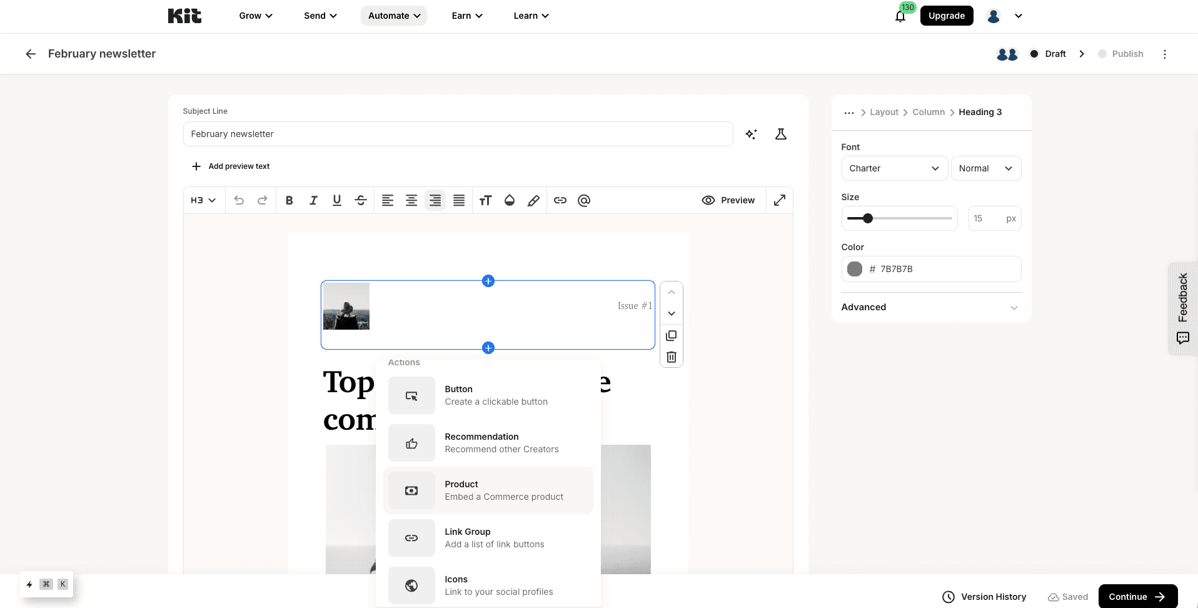This screenshot has width=1198, height=608.
Task: Open the A/B test flask icon
Action: [781, 134]
